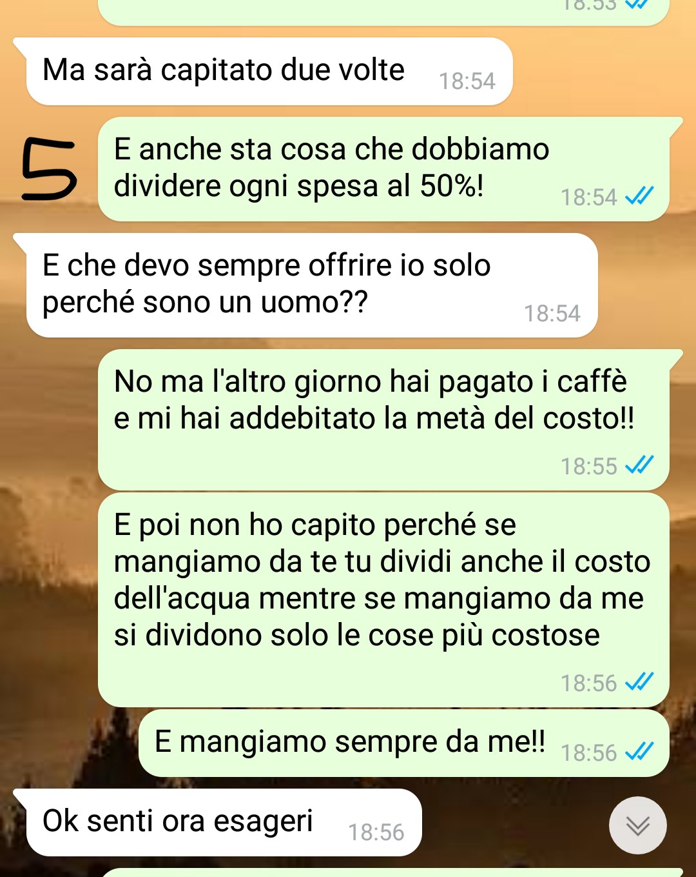Tap the read ticks on the top partial 18:53 message
The image size is (696, 877).
pos(637,4)
